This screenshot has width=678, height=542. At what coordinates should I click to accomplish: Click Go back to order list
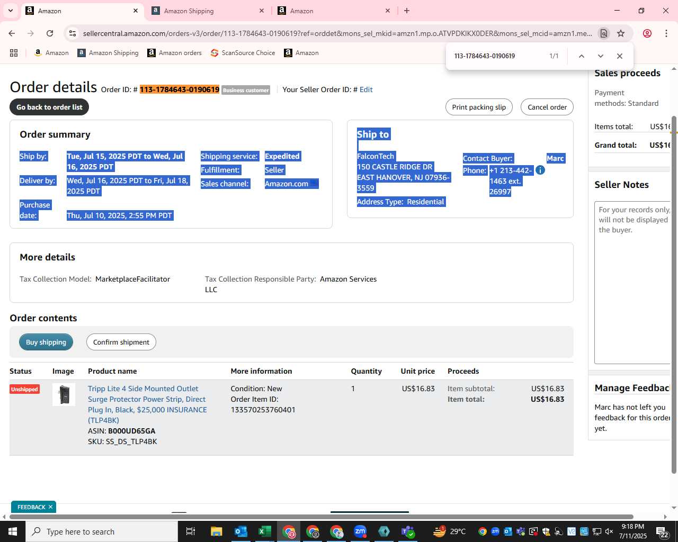click(49, 107)
